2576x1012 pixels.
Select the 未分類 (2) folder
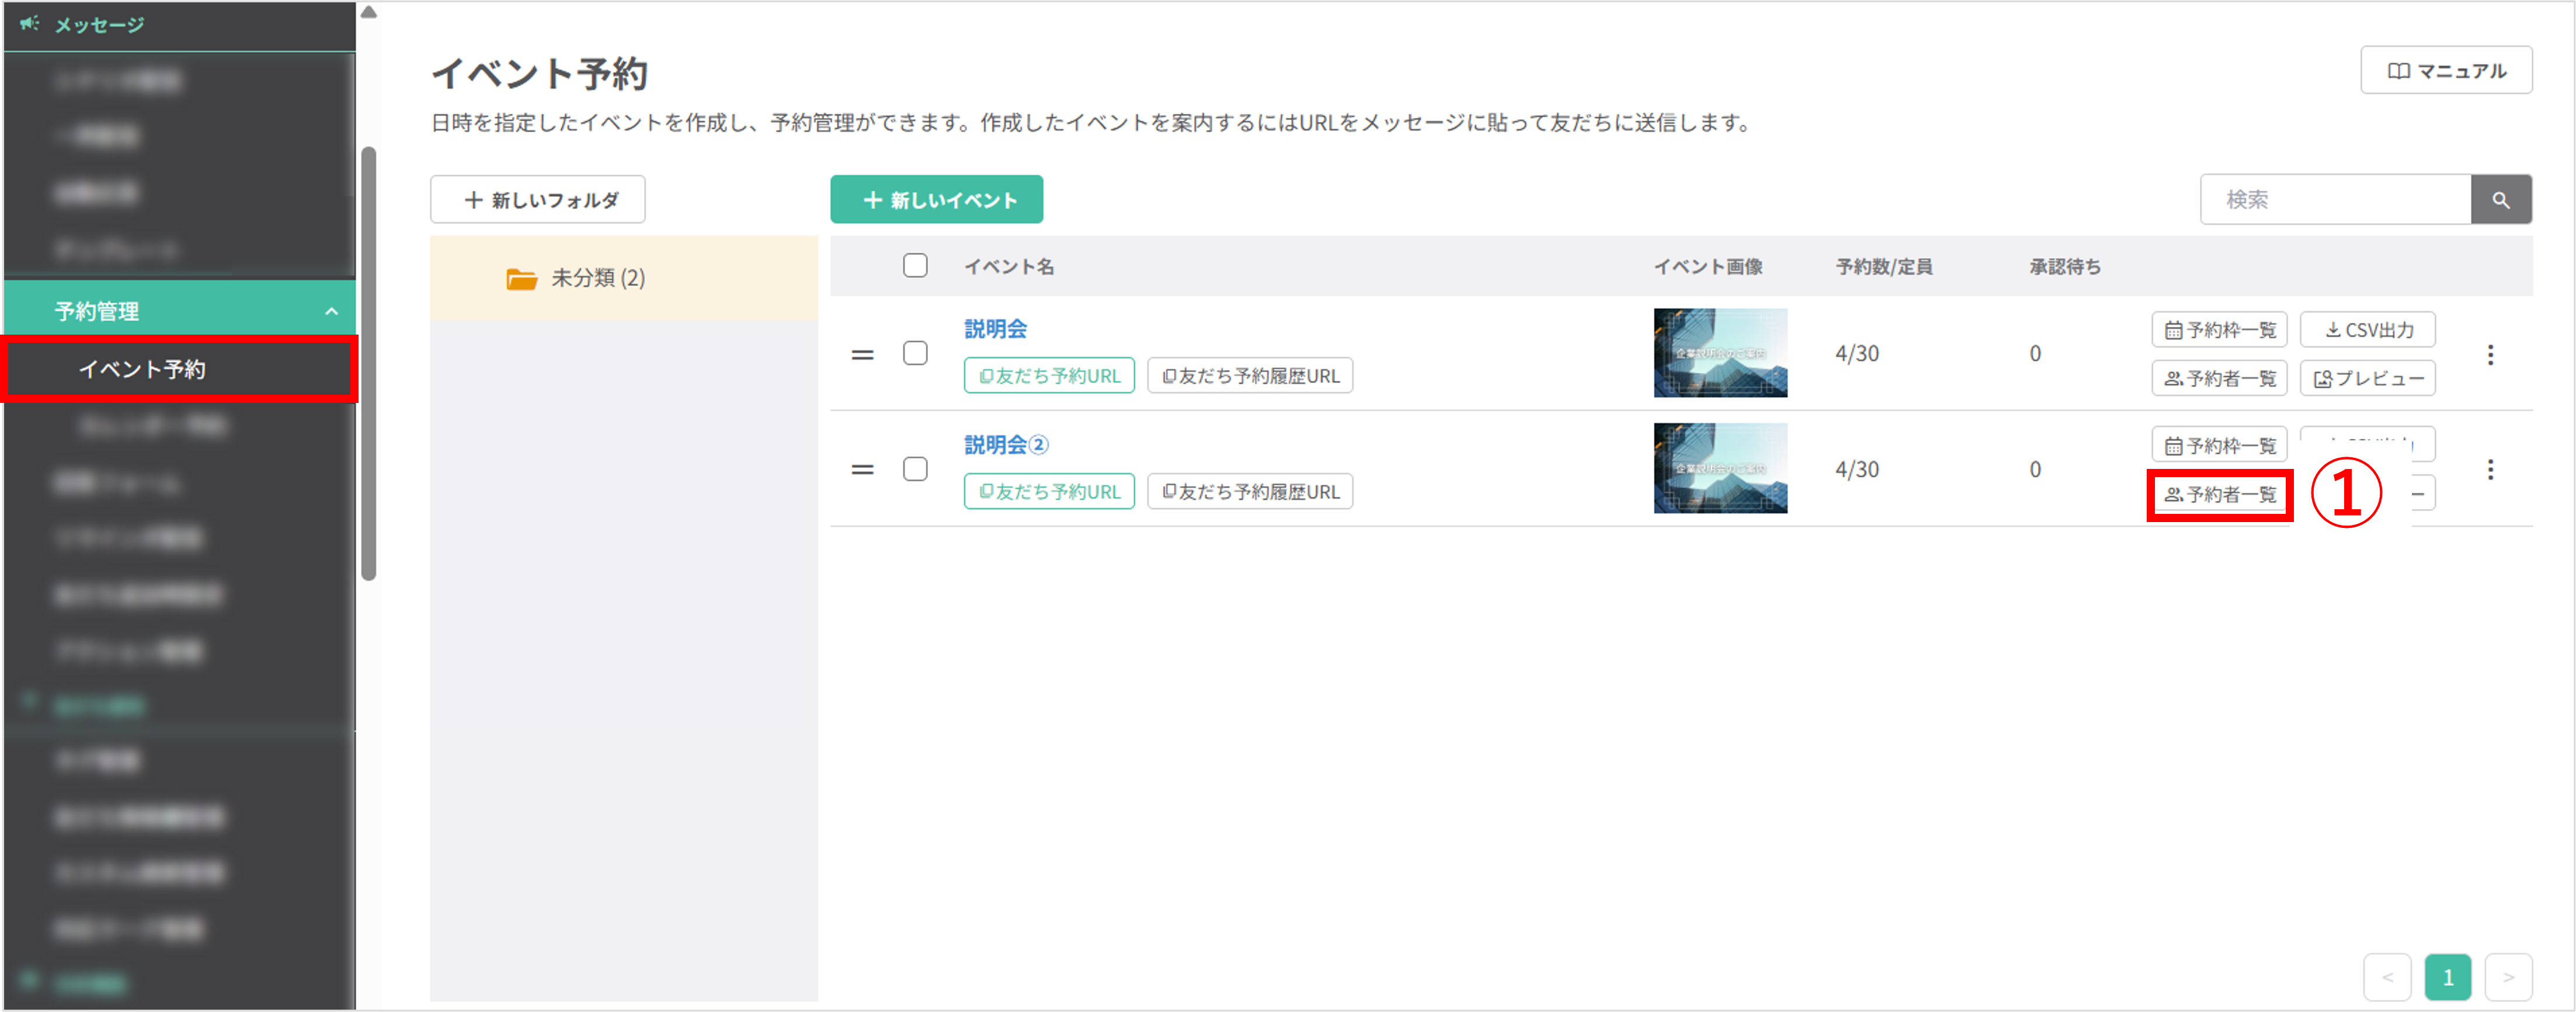tap(624, 278)
